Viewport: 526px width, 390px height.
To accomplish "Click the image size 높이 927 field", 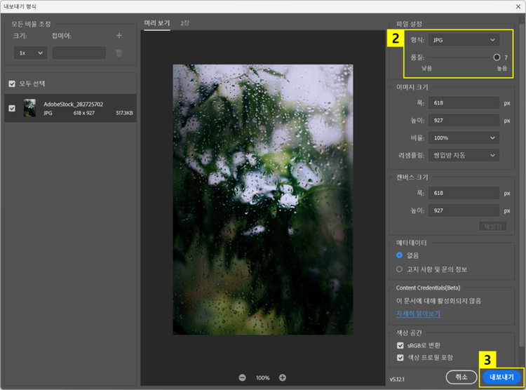I will tap(464, 120).
